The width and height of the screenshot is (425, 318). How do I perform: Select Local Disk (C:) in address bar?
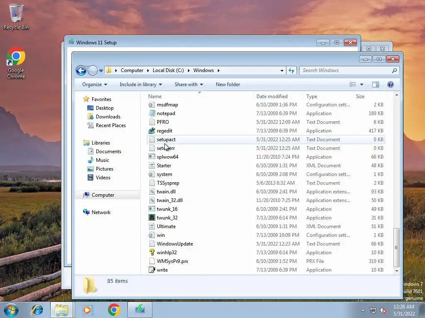click(x=168, y=70)
